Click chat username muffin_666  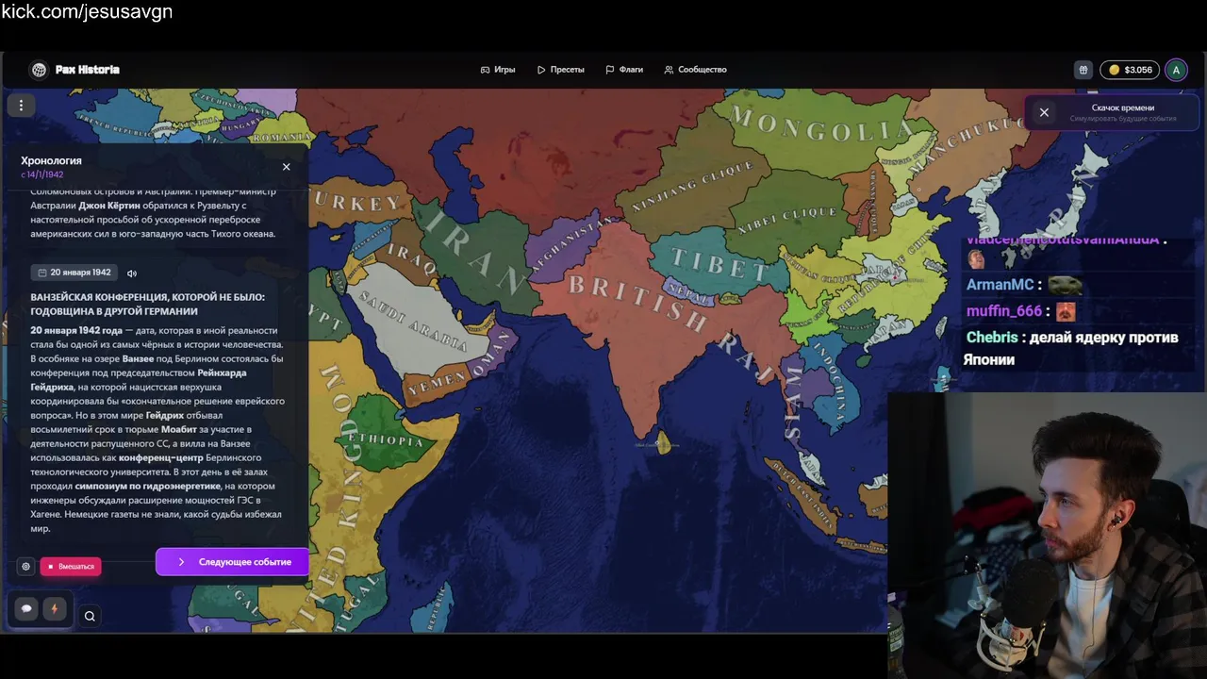[1004, 310]
